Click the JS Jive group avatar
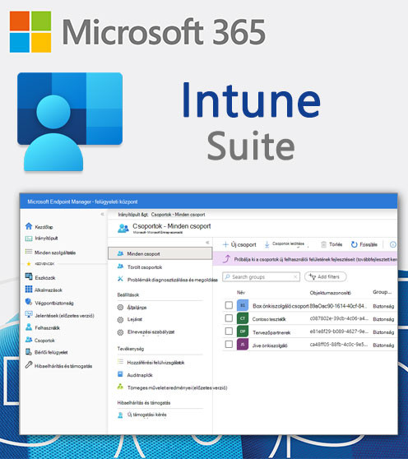 point(243,344)
